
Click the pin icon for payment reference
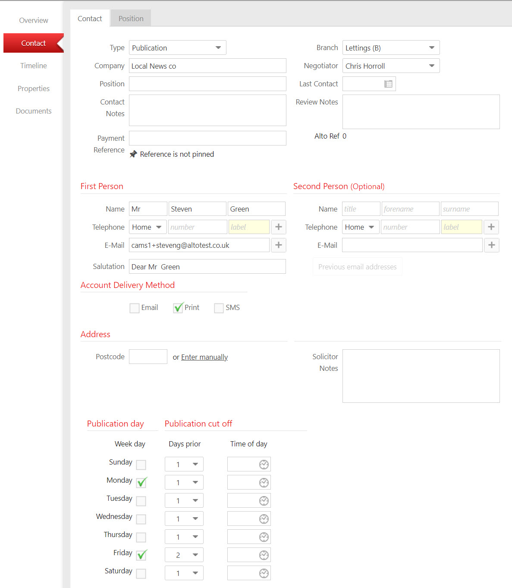click(x=133, y=154)
